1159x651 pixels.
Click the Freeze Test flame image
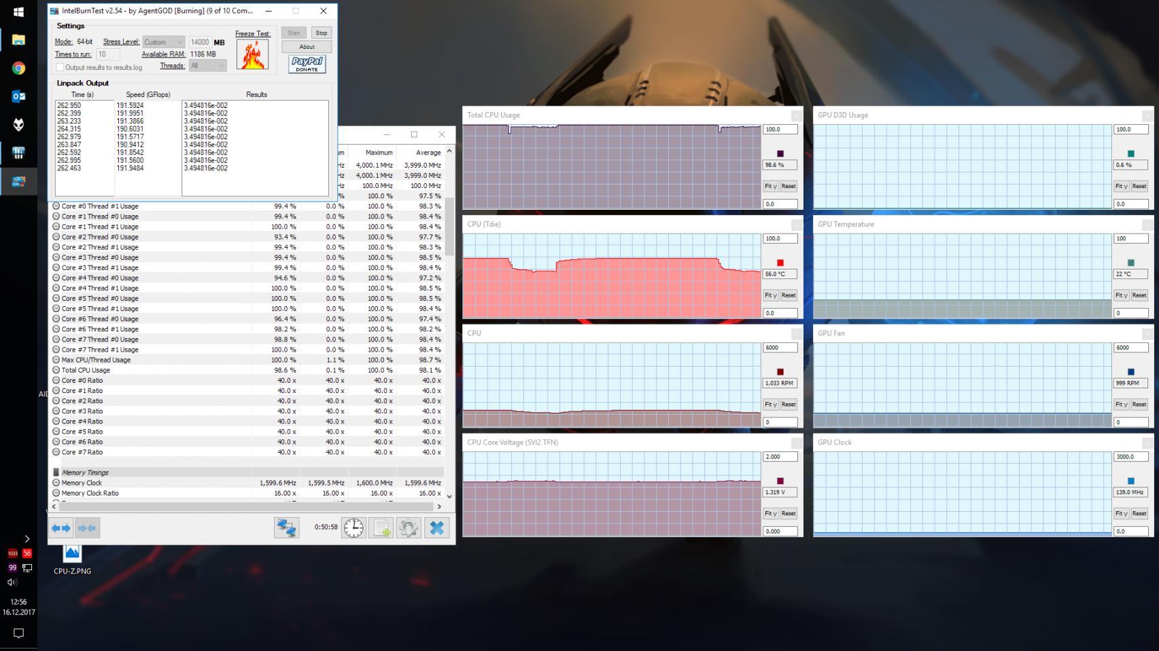click(252, 55)
